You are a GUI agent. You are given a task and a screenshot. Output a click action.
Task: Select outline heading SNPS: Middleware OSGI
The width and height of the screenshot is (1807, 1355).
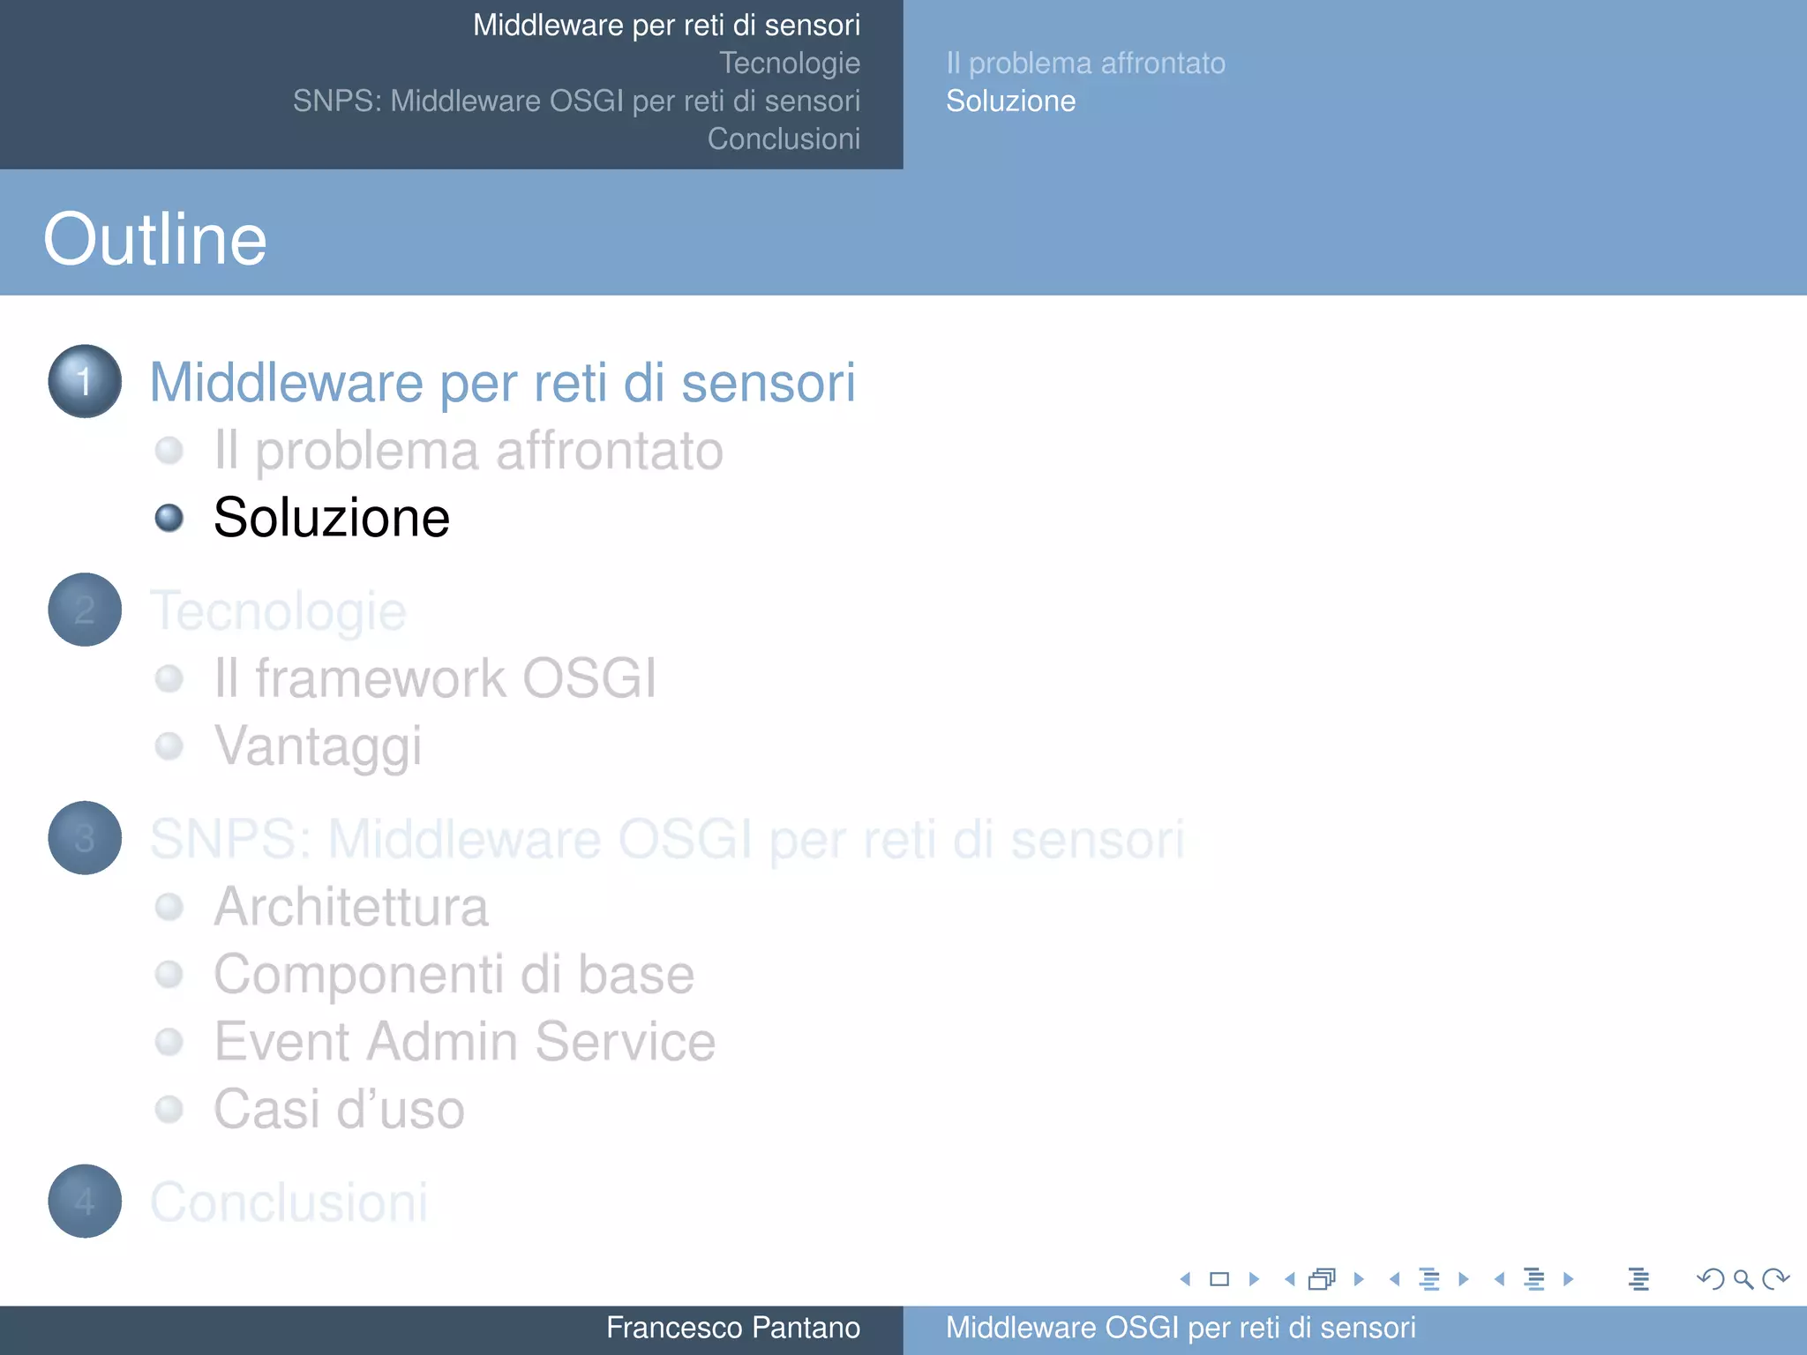[667, 839]
